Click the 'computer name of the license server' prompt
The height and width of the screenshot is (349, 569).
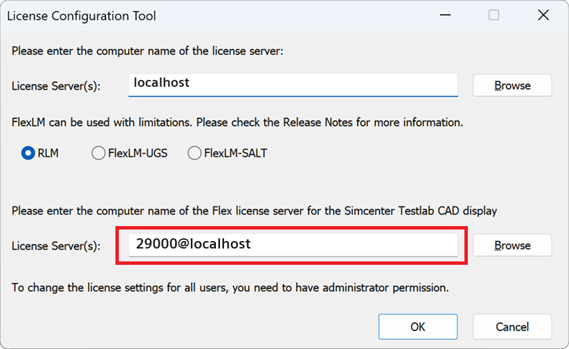(x=147, y=51)
